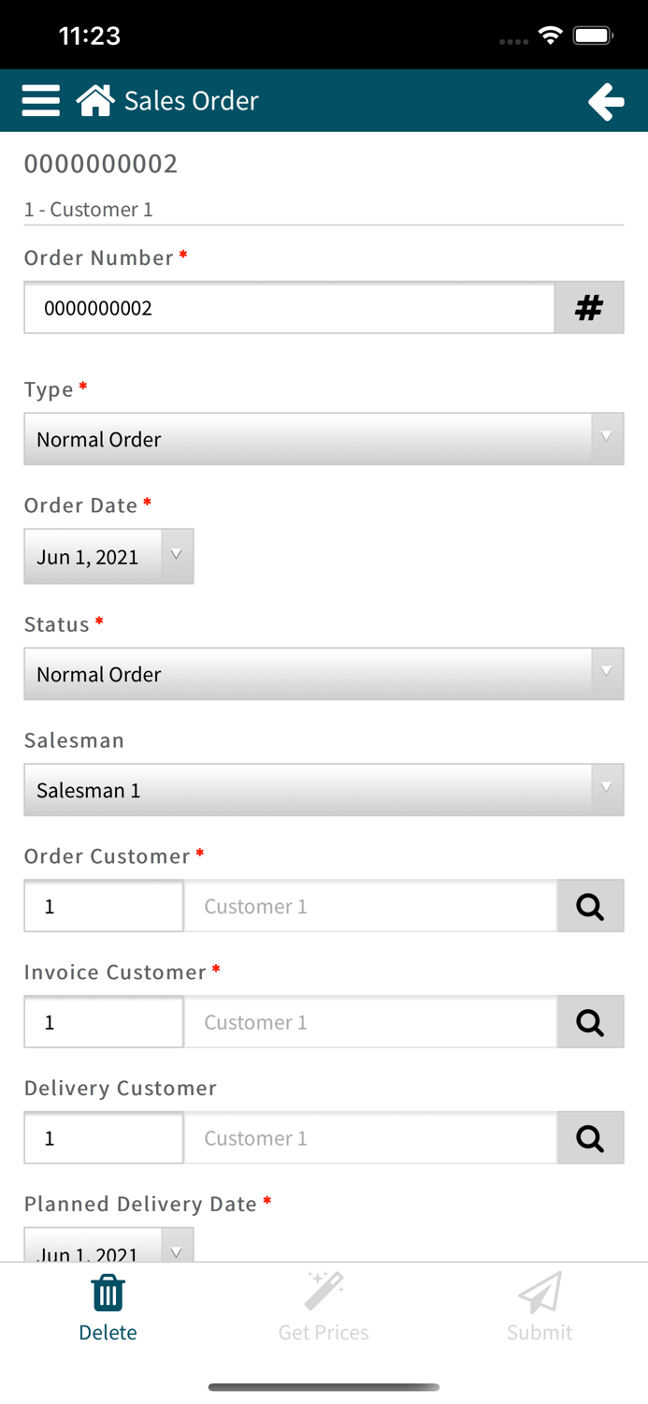The image size is (648, 1404).
Task: Select Submit in the bottom toolbar
Action: 539,1308
